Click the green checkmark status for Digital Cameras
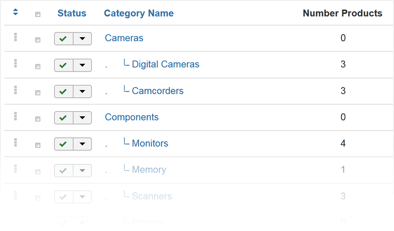 click(64, 65)
